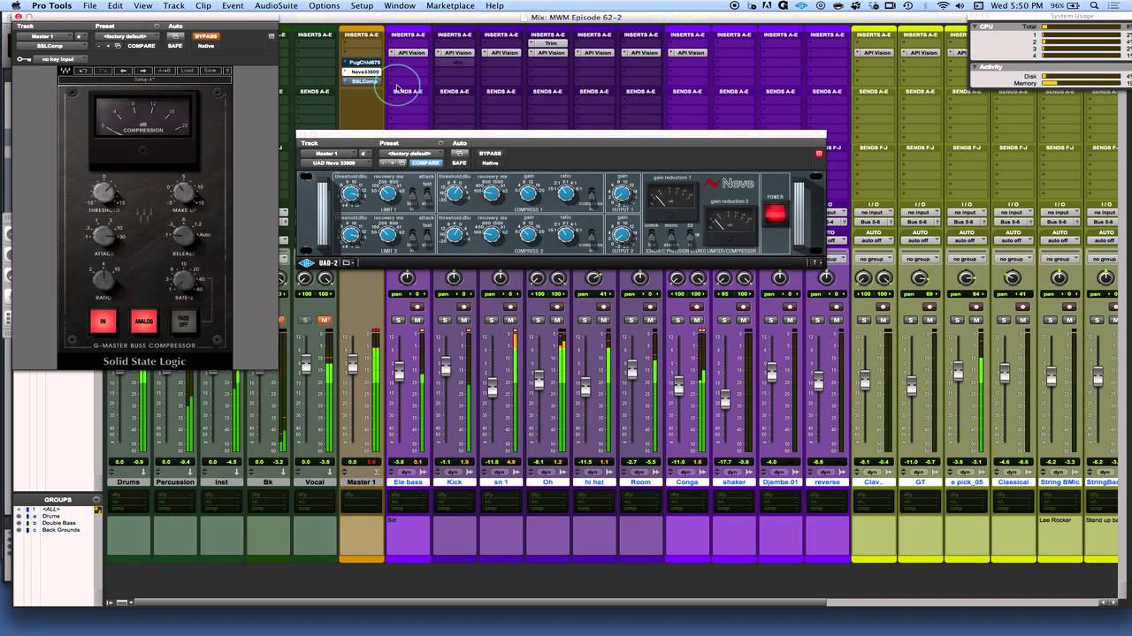Viewport: 1132px width, 636px height.
Task: Open the UAD-2 toolbar folder icon
Action: tap(348, 262)
